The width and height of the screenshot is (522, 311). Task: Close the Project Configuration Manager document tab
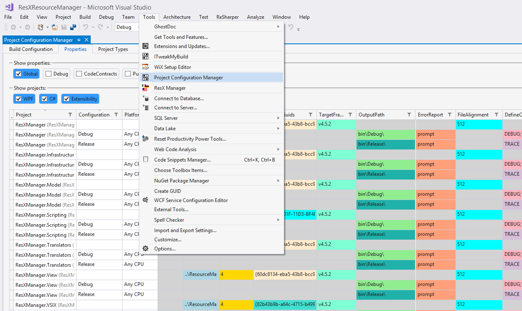(x=87, y=40)
